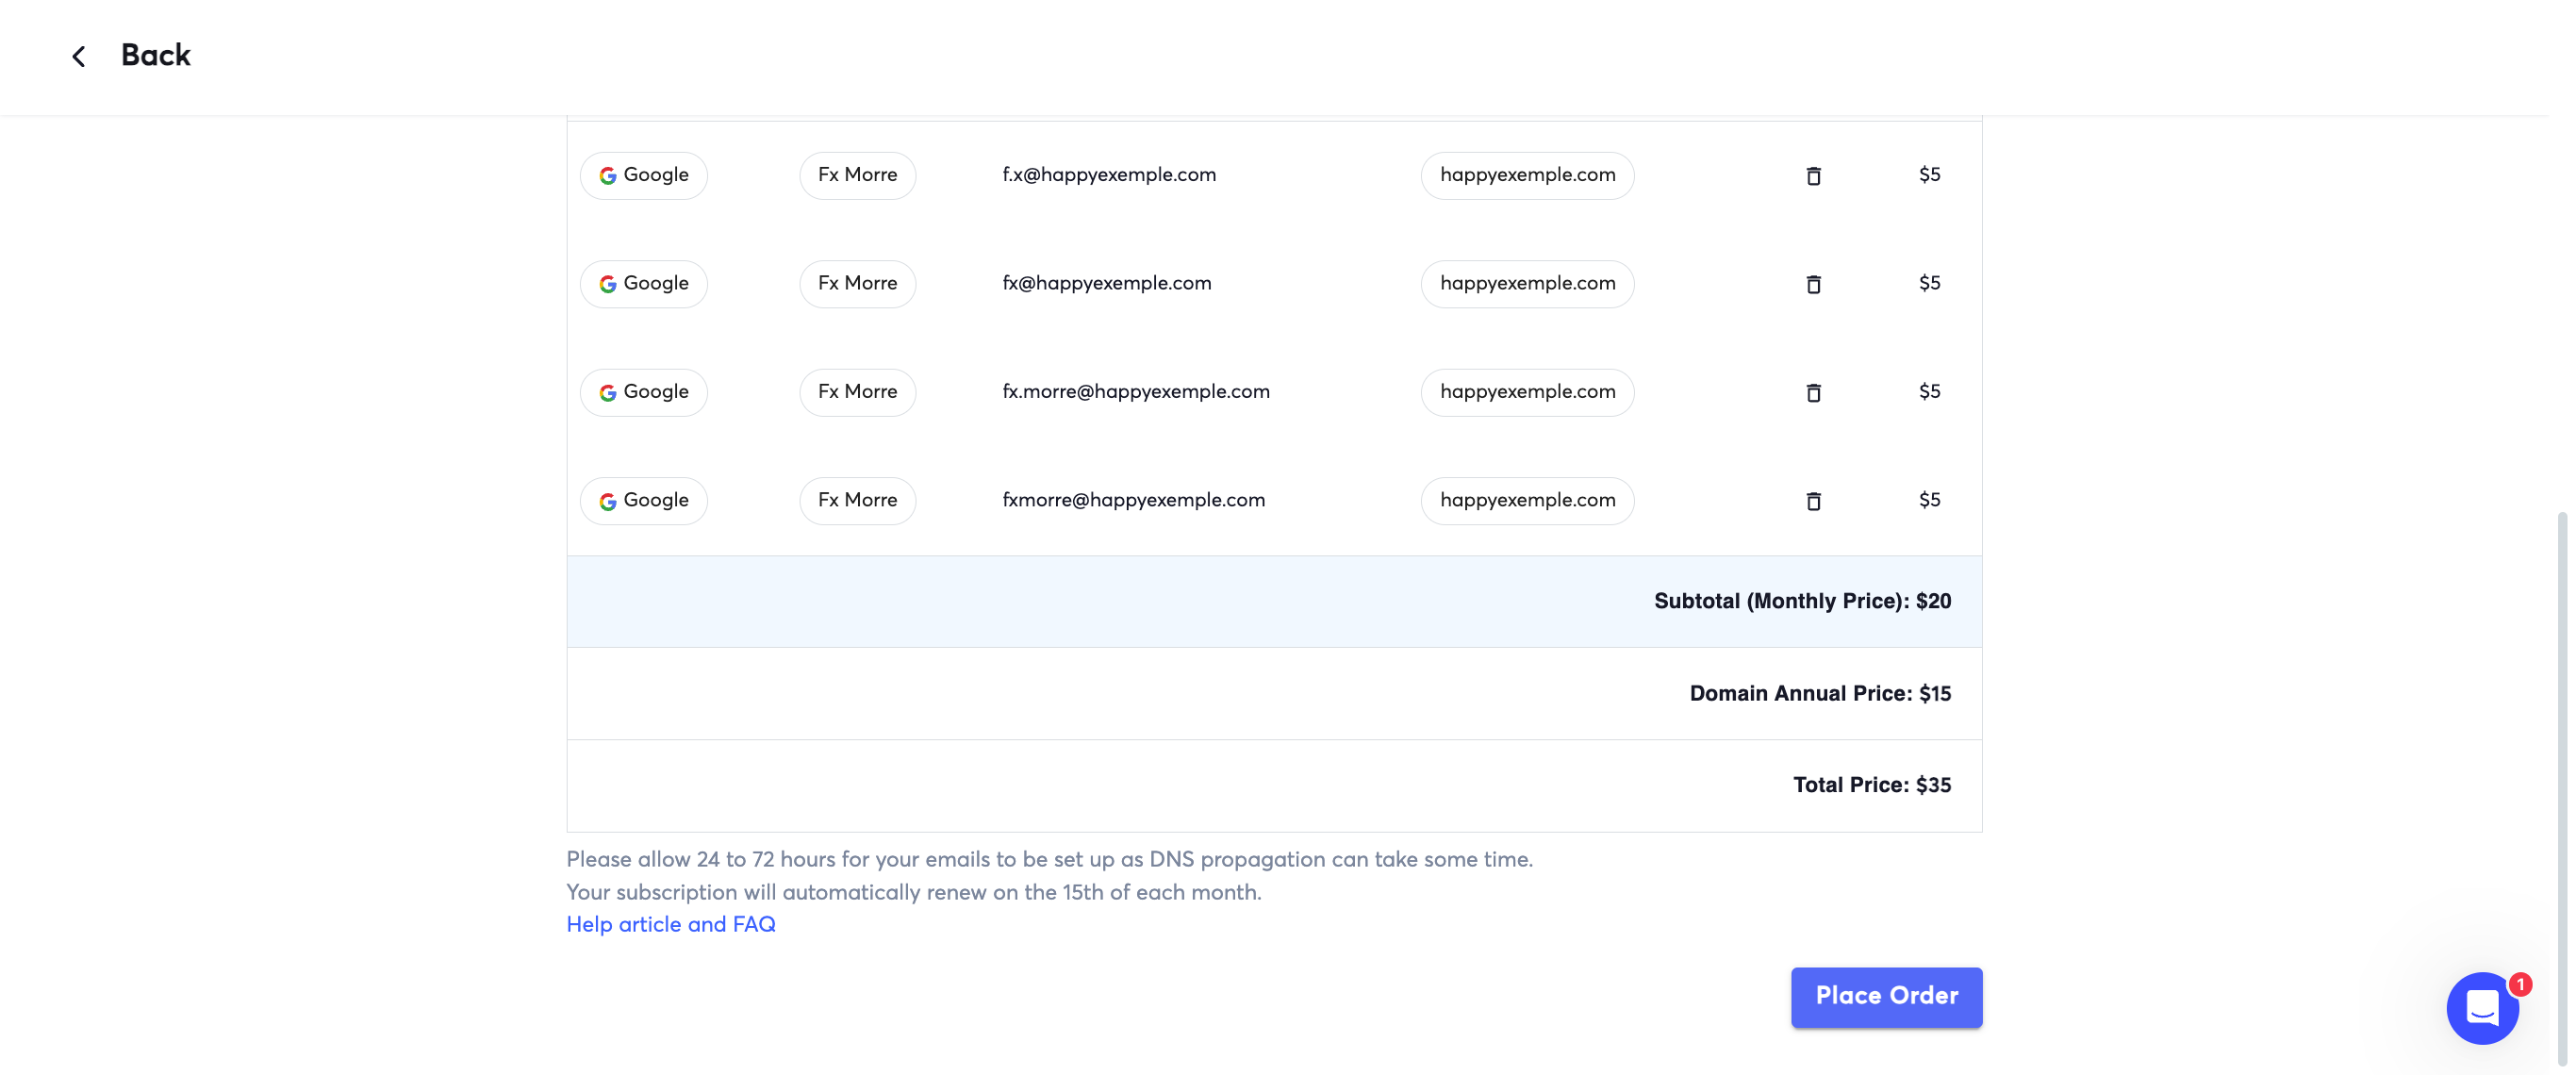The image size is (2576, 1075).
Task: Click happyexemple.com domain chip in fx.morre@happyexemple.com row
Action: 1527,392
